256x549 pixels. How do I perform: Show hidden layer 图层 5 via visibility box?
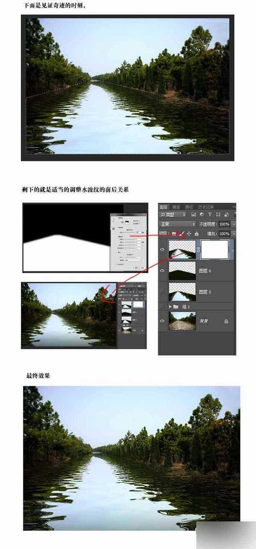click(x=162, y=292)
